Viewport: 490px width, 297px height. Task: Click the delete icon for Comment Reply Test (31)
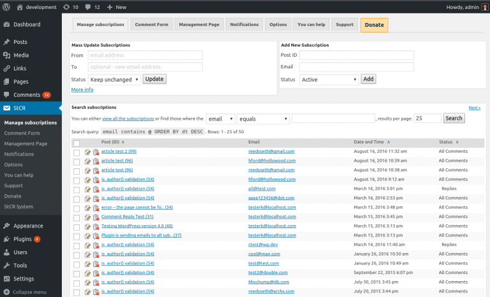click(96, 217)
